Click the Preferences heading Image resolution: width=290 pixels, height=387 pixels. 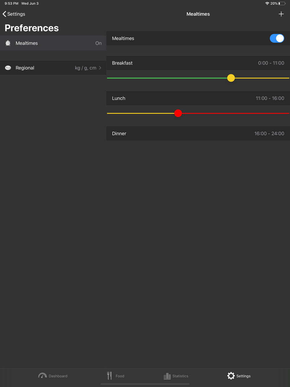click(x=32, y=28)
